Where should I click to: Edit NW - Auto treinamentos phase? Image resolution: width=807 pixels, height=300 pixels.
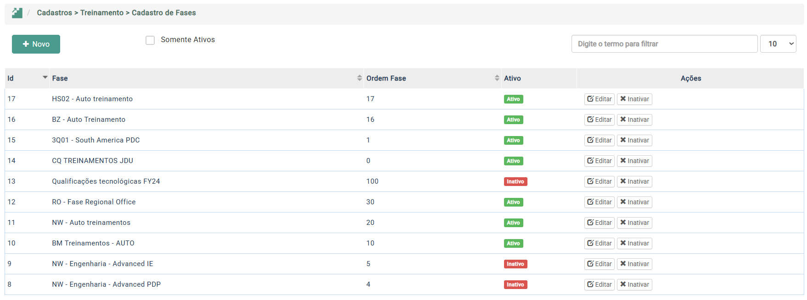(x=599, y=223)
